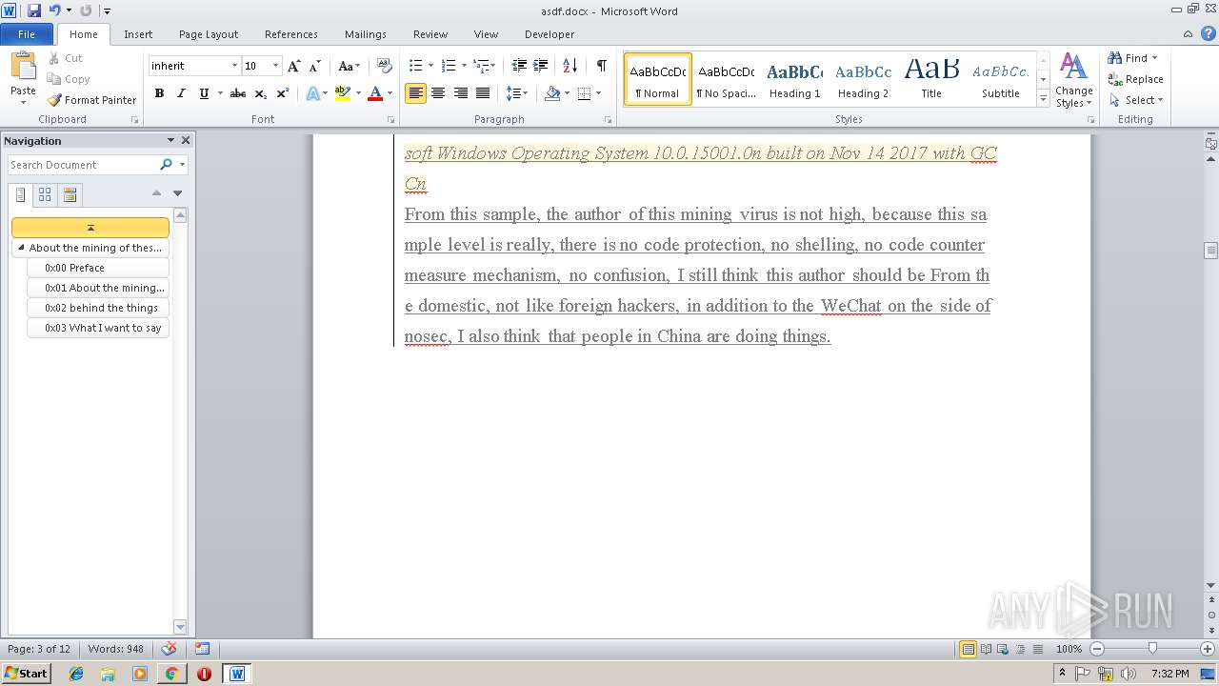Center align the paragraph
This screenshot has width=1219, height=686.
tap(438, 93)
